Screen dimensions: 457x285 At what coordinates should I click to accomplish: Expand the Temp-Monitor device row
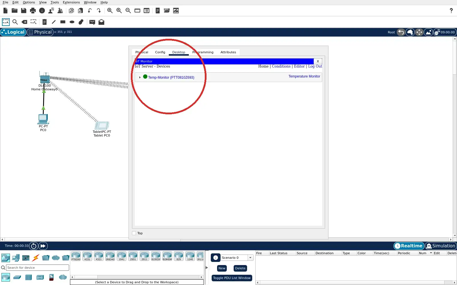tap(140, 77)
